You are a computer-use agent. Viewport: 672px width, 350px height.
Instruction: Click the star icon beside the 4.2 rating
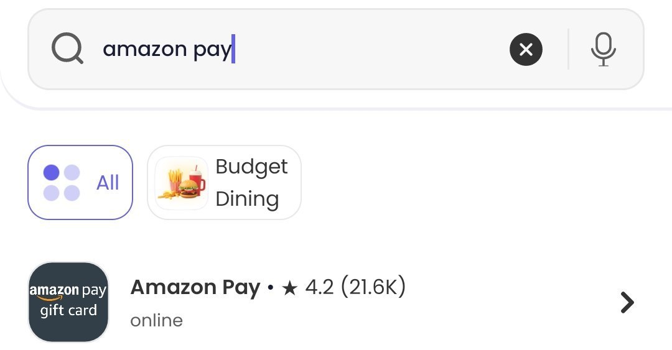(x=289, y=288)
